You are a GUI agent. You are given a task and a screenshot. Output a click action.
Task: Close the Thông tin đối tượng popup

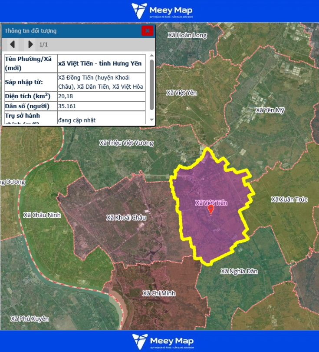[148, 31]
